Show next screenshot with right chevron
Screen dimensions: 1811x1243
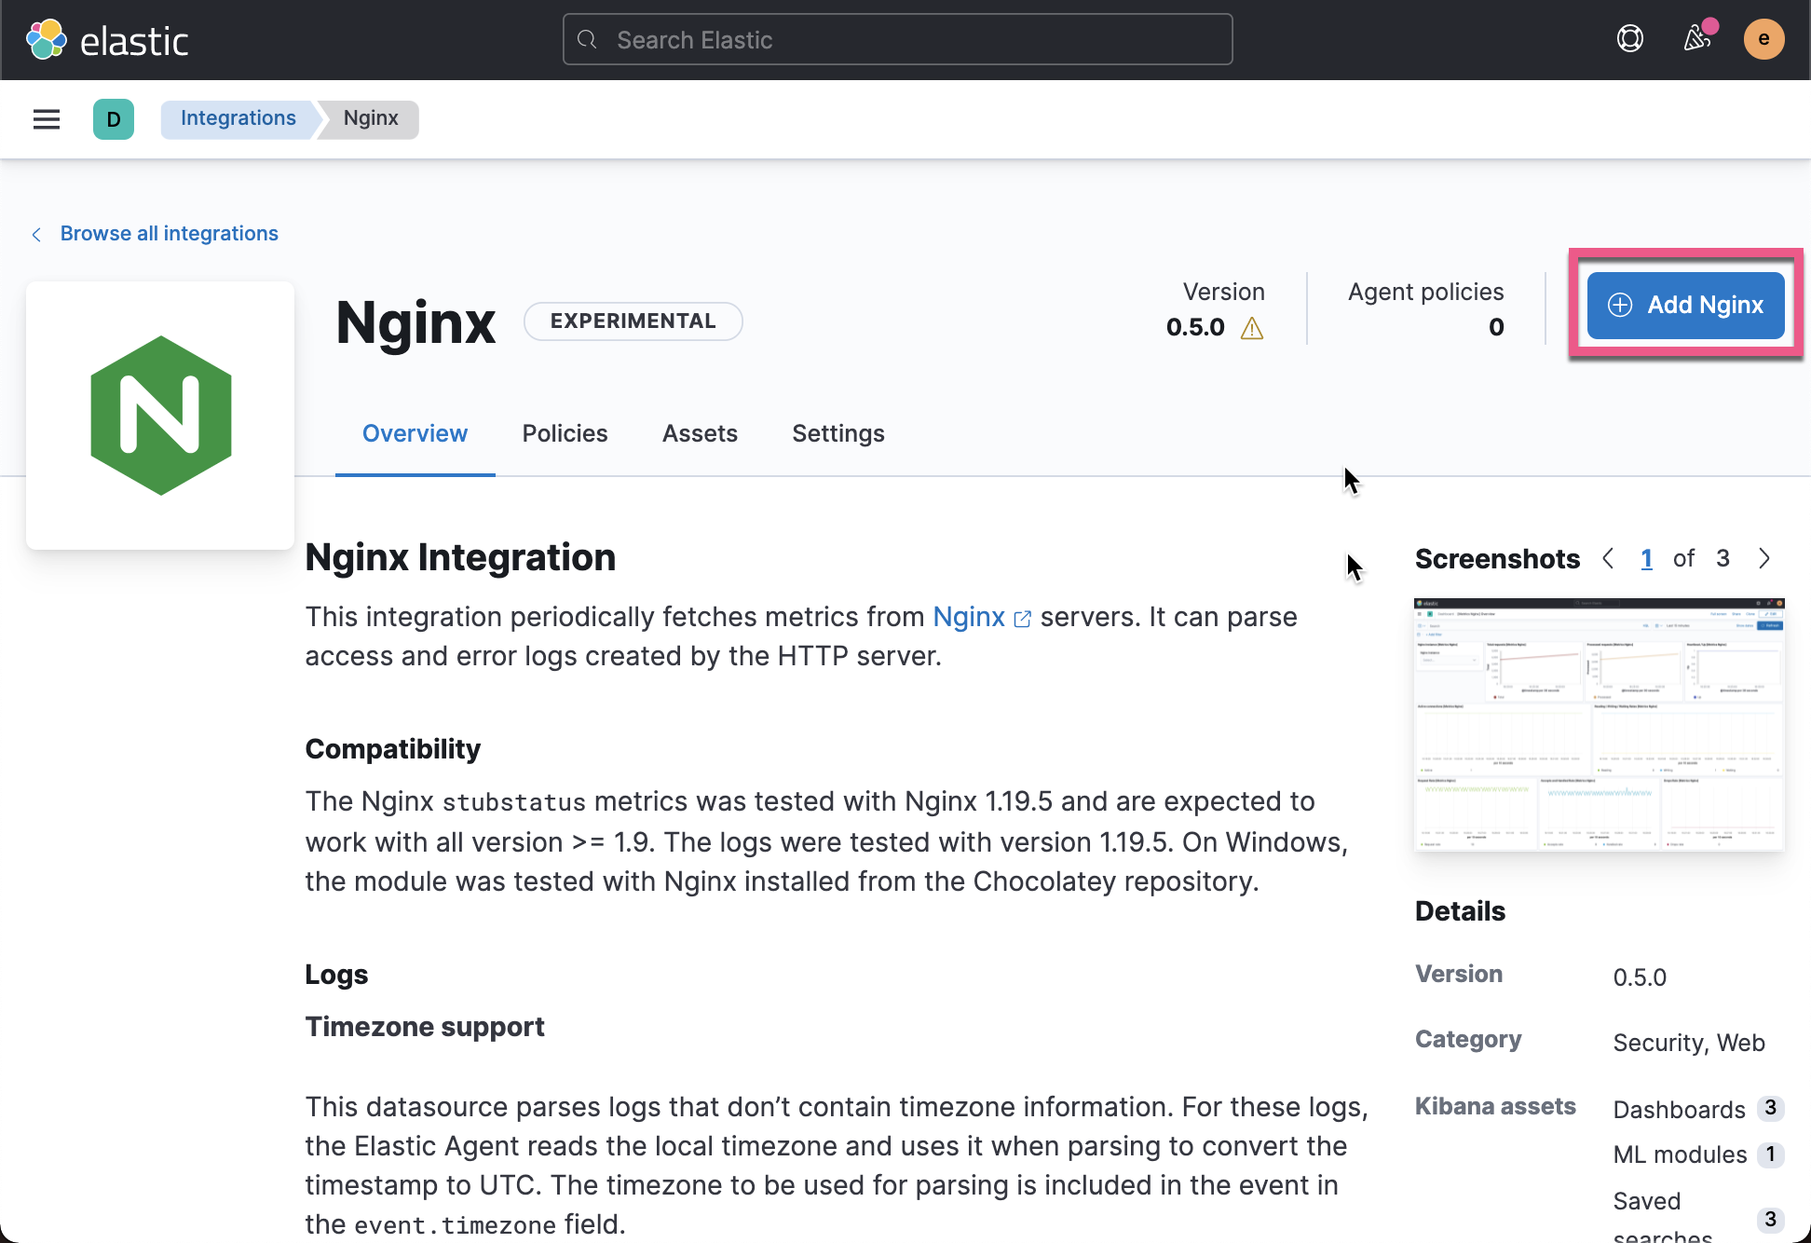(x=1763, y=558)
